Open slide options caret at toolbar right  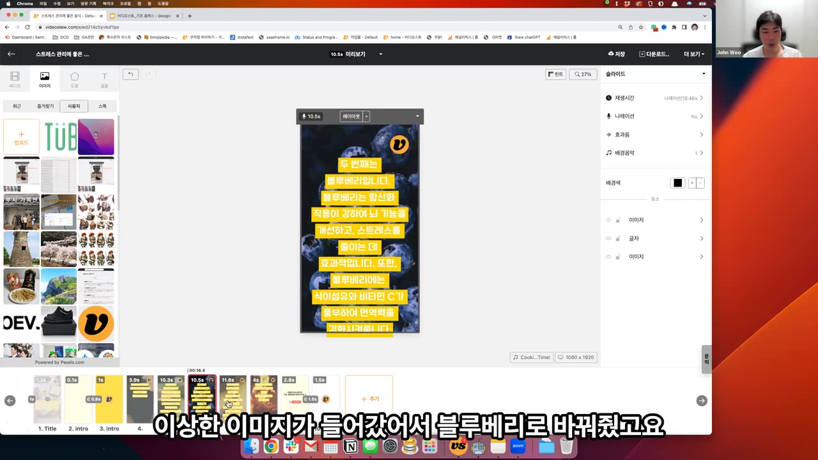coord(417,116)
